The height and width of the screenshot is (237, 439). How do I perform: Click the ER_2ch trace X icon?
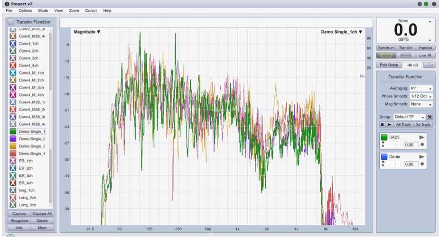13,168
